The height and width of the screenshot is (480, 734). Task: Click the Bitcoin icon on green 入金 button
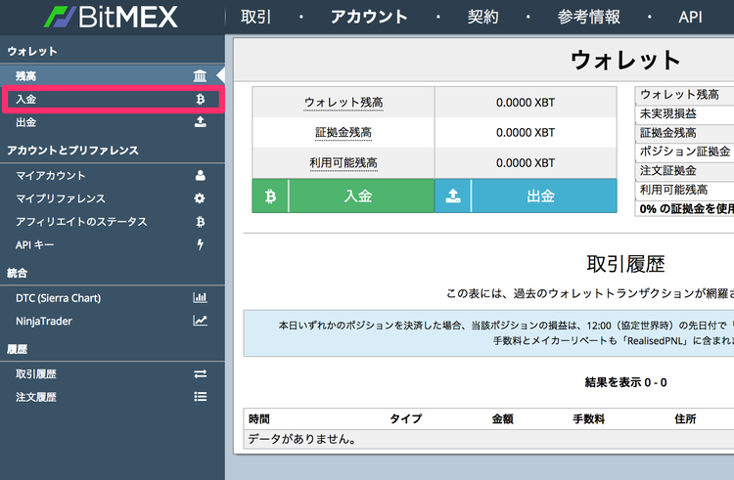[x=270, y=196]
